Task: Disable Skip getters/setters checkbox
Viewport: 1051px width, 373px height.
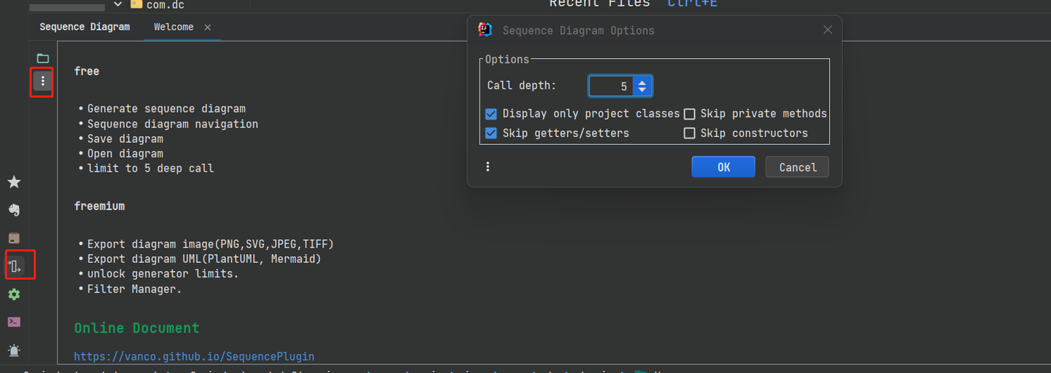Action: pyautogui.click(x=491, y=133)
